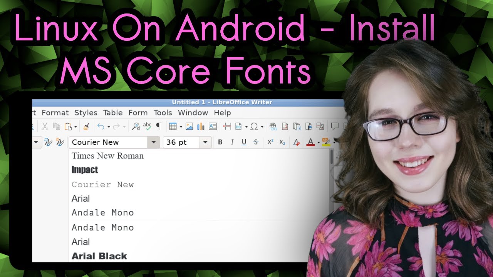Click the Insert Table grid icon
493x277 pixels.
coord(173,126)
